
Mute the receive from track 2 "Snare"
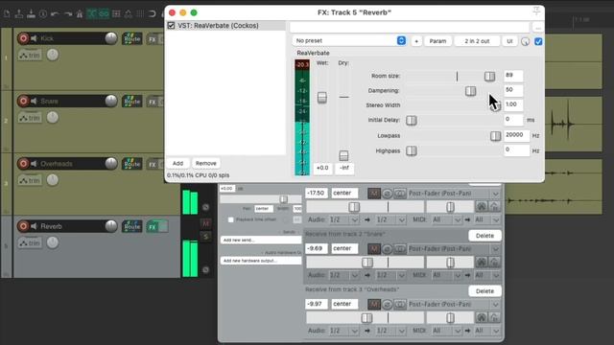coord(374,249)
